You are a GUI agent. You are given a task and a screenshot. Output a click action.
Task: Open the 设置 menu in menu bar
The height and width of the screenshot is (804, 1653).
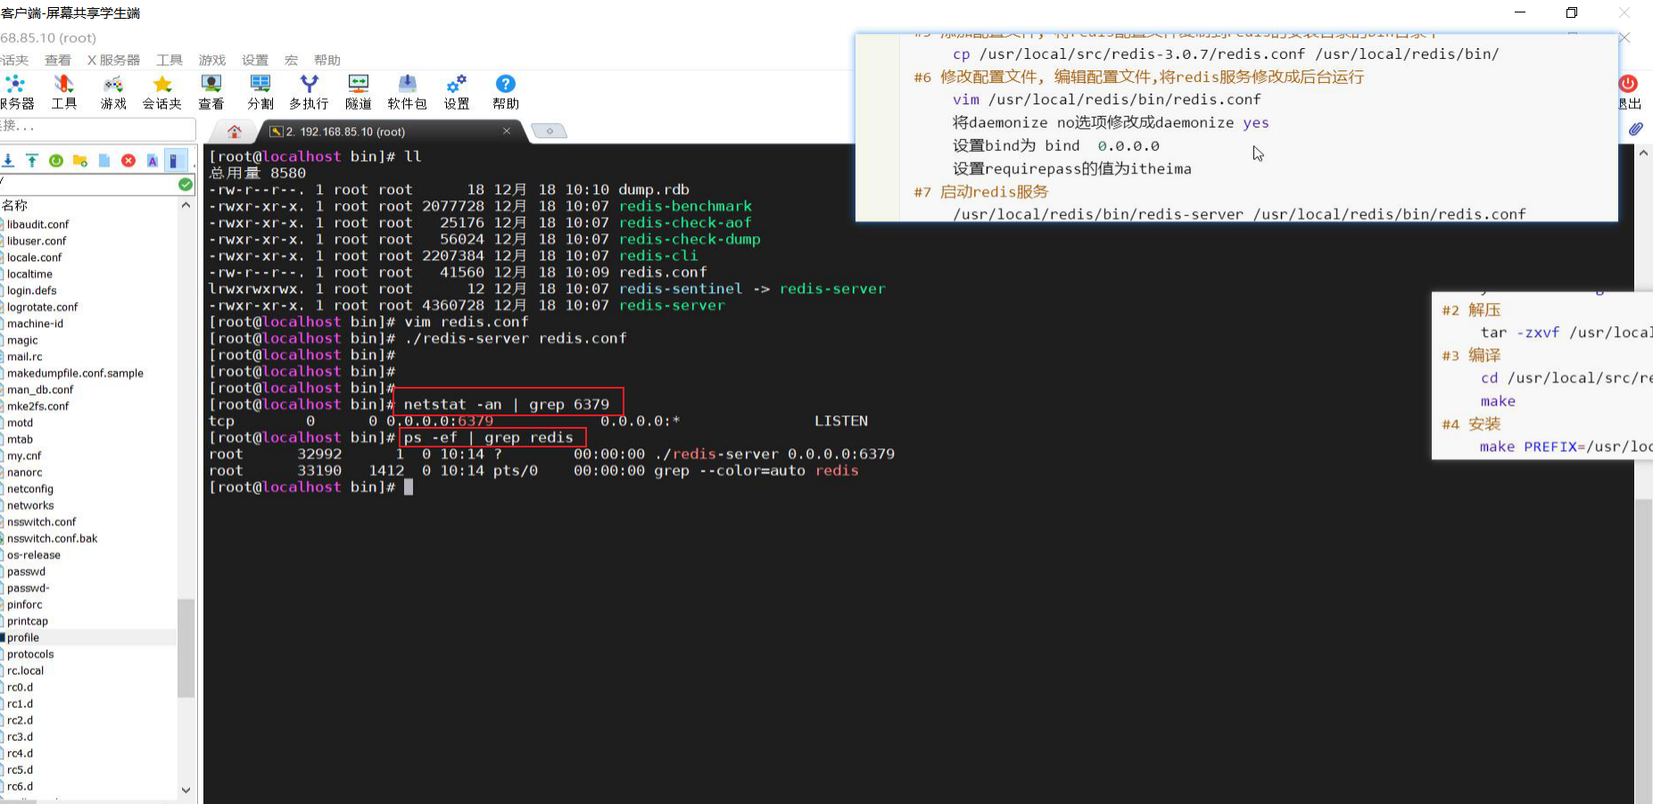pyautogui.click(x=255, y=60)
